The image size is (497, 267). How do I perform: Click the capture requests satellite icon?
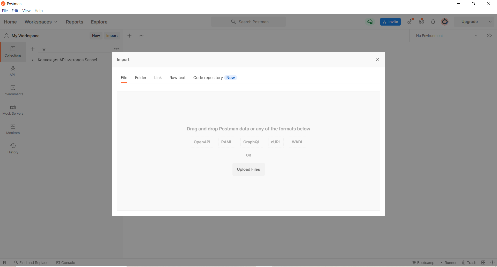[410, 22]
